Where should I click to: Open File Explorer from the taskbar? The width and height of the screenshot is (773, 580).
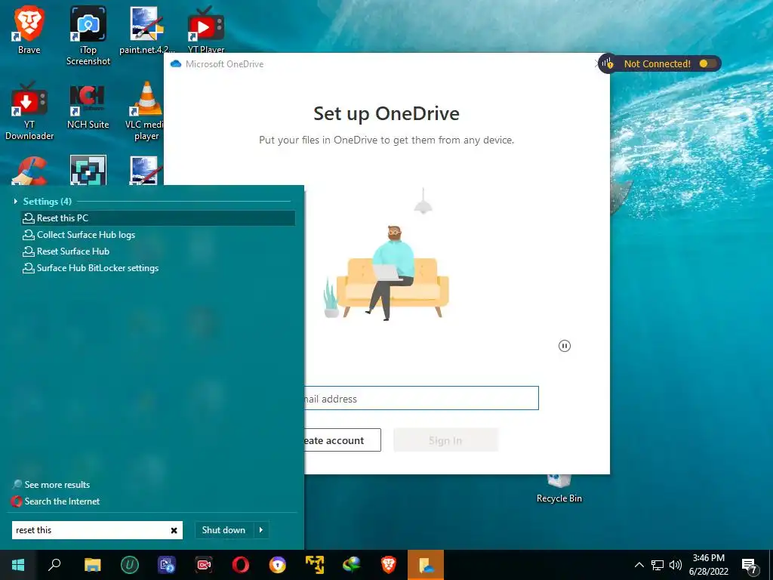(92, 565)
